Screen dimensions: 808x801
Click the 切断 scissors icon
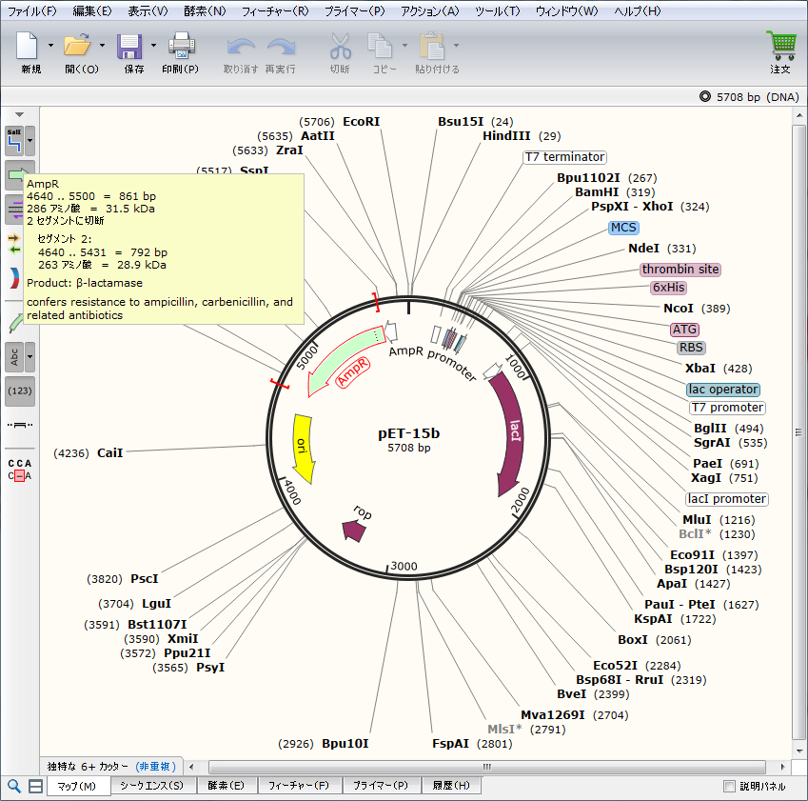[341, 46]
